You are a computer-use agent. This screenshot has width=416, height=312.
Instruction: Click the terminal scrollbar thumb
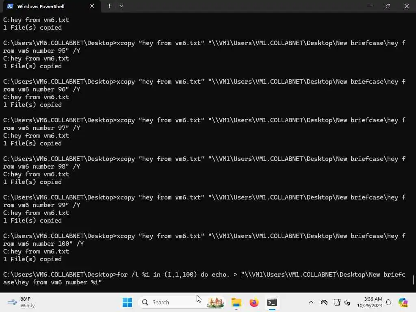click(414, 279)
